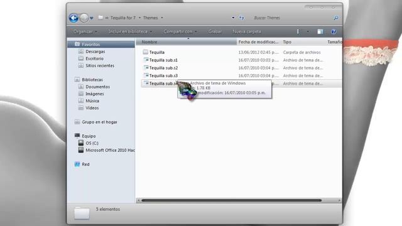
Task: Click the Tequilla sub.s1 theme file icon
Action: point(146,60)
